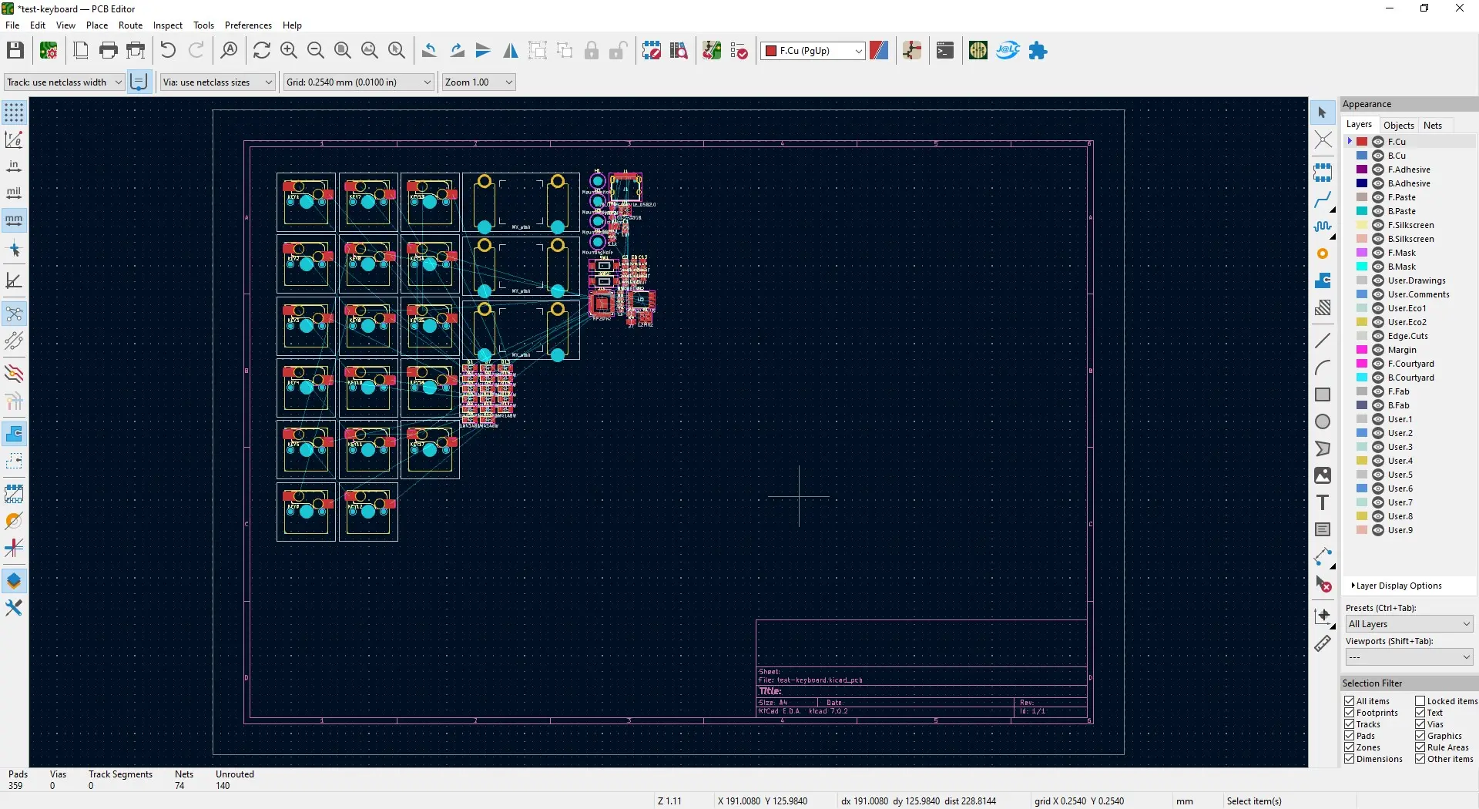Uncheck the Zones filter checkbox
The width and height of the screenshot is (1479, 809).
(x=1350, y=747)
